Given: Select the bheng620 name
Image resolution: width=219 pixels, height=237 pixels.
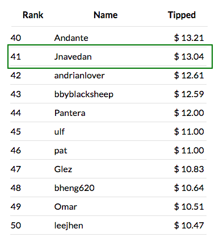Looking at the screenshot, I should point(74,188).
